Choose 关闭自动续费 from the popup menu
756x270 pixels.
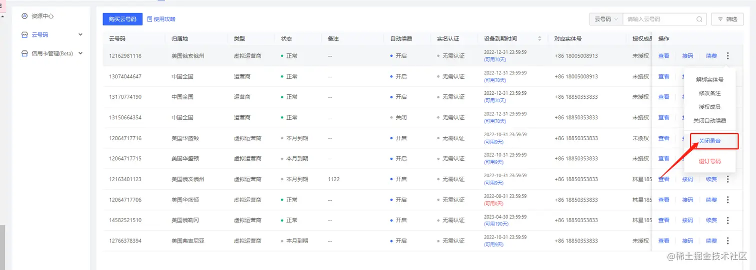(709, 121)
